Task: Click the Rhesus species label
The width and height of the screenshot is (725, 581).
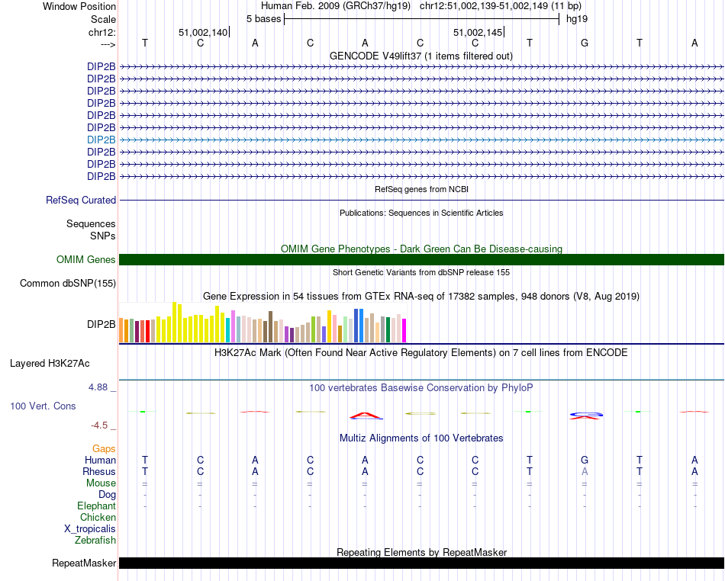Action: pos(99,471)
